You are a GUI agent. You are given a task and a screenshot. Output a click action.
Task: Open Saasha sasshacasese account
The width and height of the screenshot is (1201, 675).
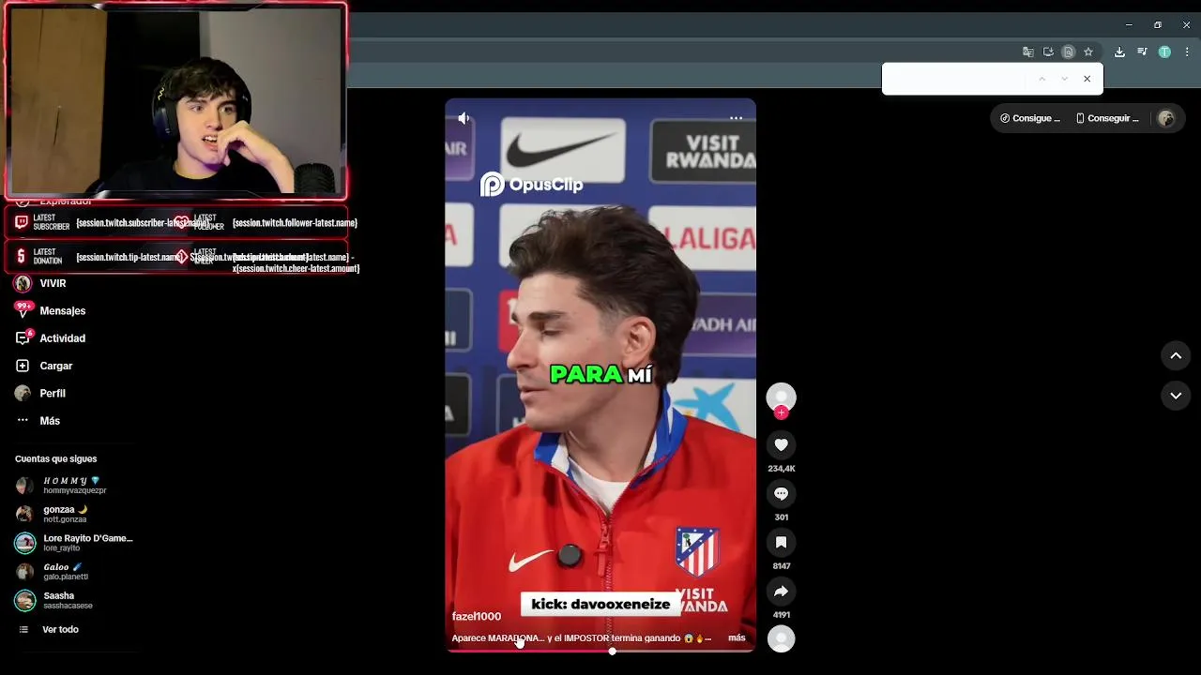68,600
